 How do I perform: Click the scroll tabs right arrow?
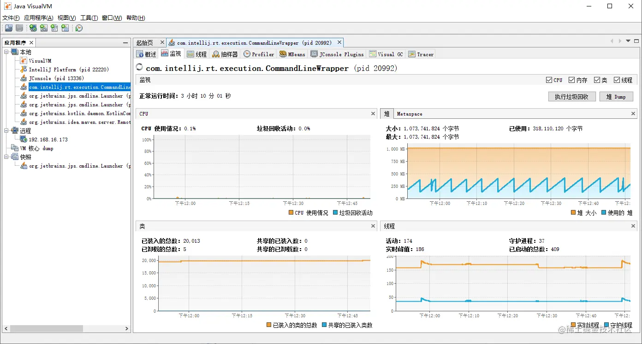coord(620,41)
